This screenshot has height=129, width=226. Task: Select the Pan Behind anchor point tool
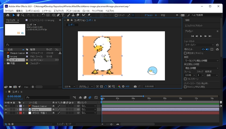(x=48, y=15)
